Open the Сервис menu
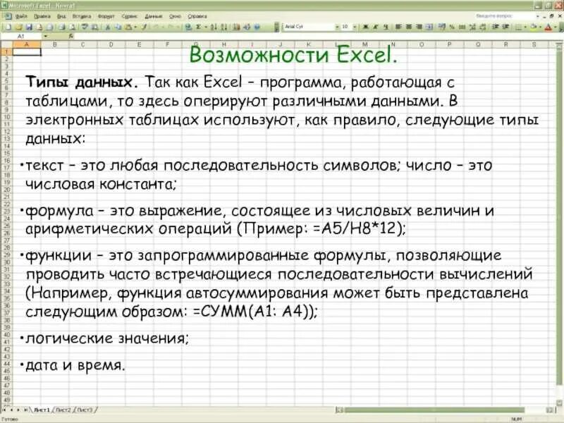 (129, 16)
